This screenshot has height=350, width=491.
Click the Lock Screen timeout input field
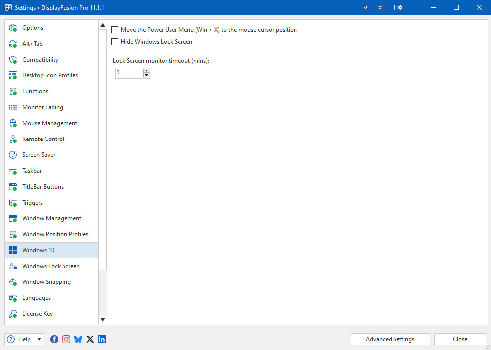click(129, 73)
